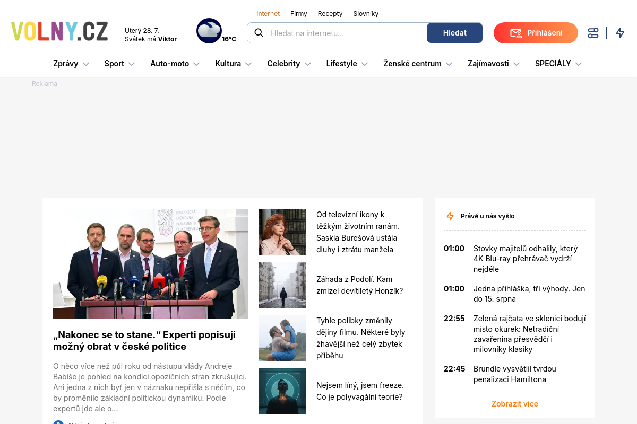Open the Saskia Burešová article thumbnail
Image resolution: width=637 pixels, height=424 pixels.
click(282, 232)
